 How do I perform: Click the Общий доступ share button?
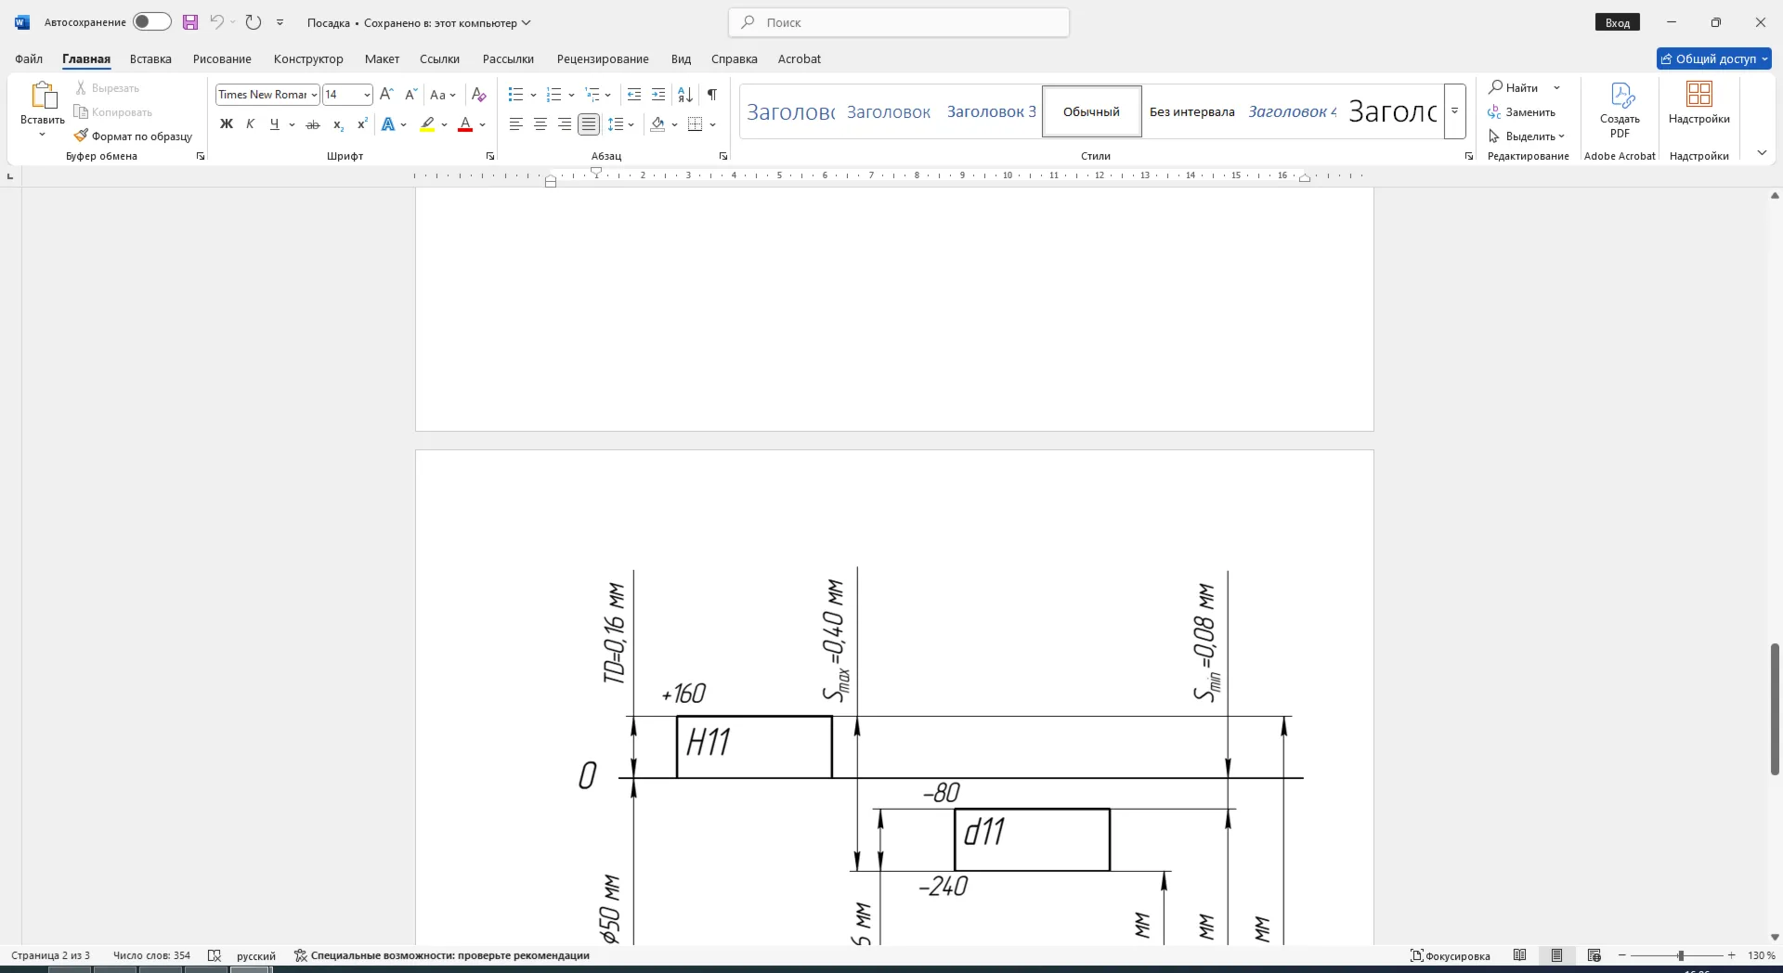point(1714,58)
